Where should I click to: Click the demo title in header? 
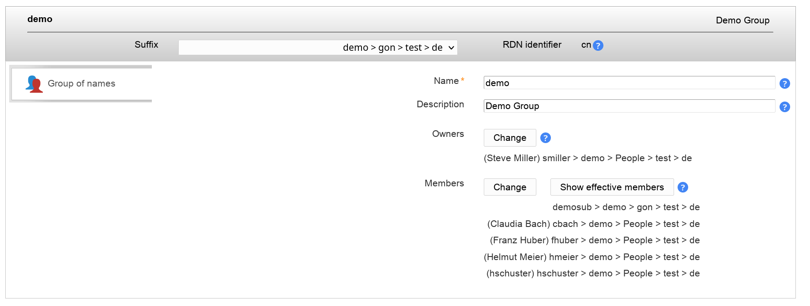40,19
